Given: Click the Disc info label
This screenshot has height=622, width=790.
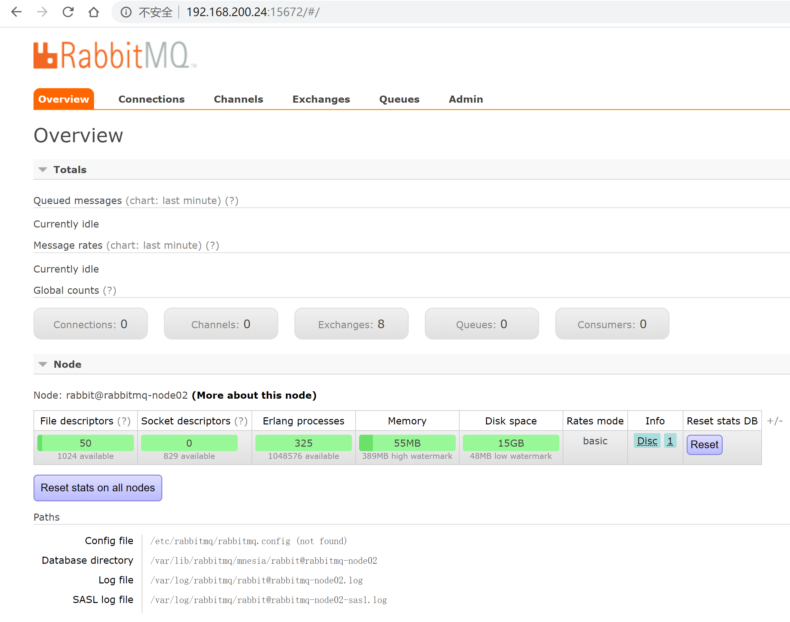Looking at the screenshot, I should click(x=647, y=441).
